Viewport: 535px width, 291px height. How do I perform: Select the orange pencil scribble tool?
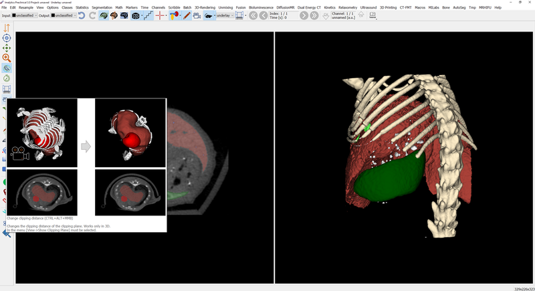point(187,15)
